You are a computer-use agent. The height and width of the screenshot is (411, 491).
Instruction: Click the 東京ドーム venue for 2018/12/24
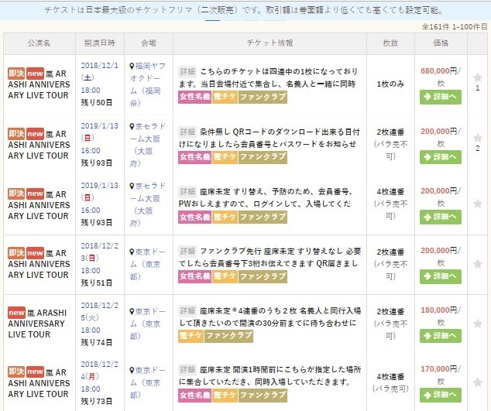click(x=147, y=382)
